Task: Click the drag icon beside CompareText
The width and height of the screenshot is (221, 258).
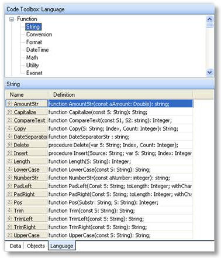Action: pyautogui.click(x=9, y=120)
